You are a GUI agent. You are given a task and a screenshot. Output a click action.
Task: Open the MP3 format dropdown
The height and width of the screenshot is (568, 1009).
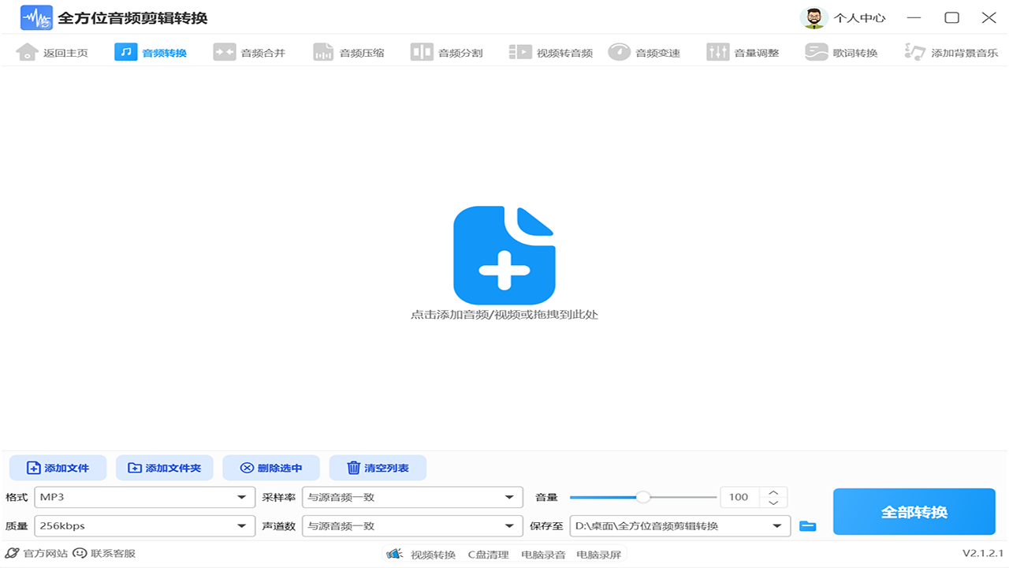coord(145,497)
